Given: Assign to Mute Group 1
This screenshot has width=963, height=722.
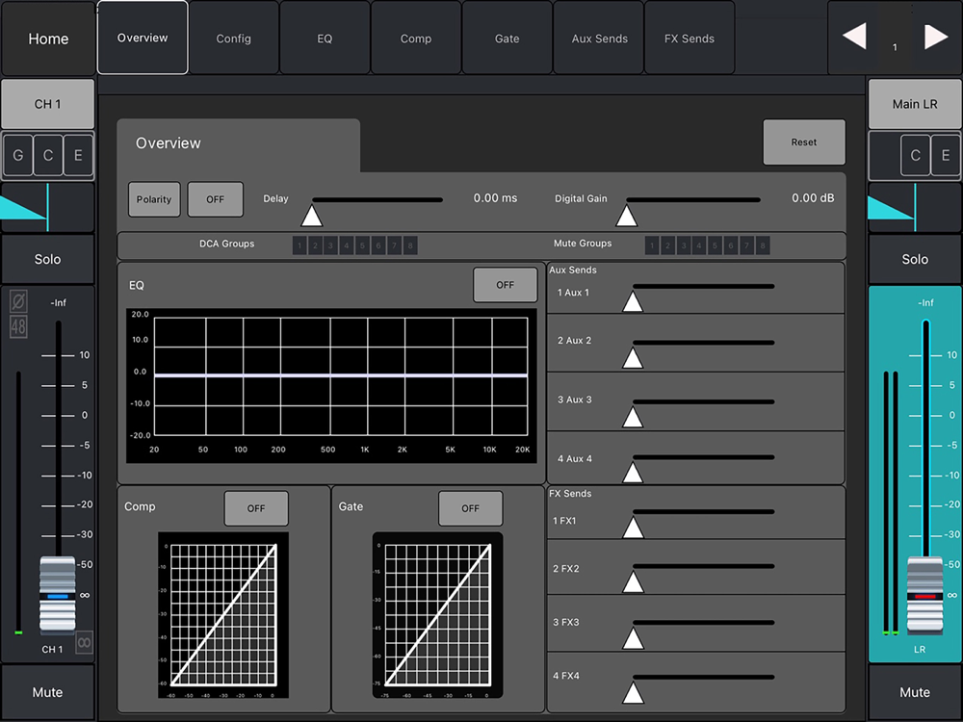Looking at the screenshot, I should point(652,245).
